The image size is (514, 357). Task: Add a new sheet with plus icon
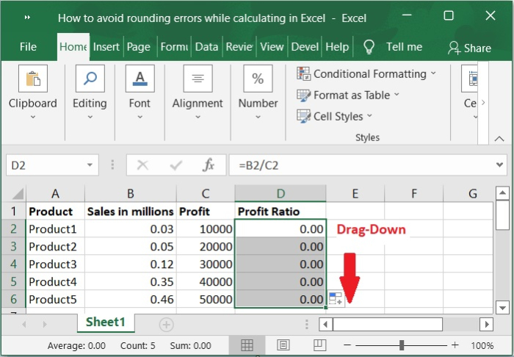(x=167, y=324)
